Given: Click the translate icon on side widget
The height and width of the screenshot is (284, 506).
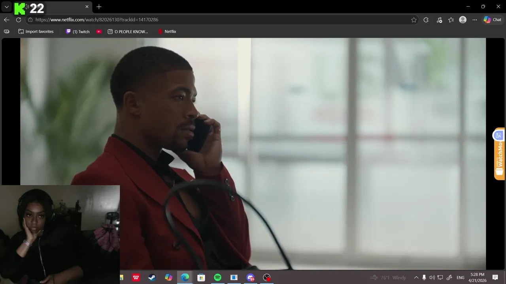Looking at the screenshot, I should click(498, 135).
